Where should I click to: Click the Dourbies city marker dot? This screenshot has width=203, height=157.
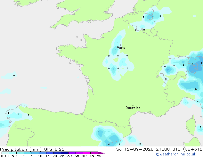click(x=133, y=105)
